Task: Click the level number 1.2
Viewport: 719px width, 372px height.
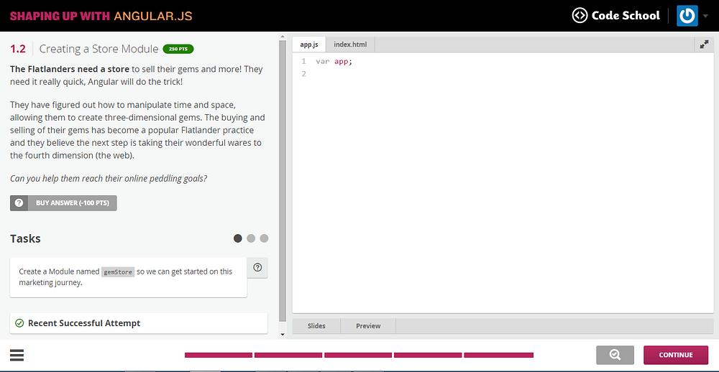Action: point(18,49)
